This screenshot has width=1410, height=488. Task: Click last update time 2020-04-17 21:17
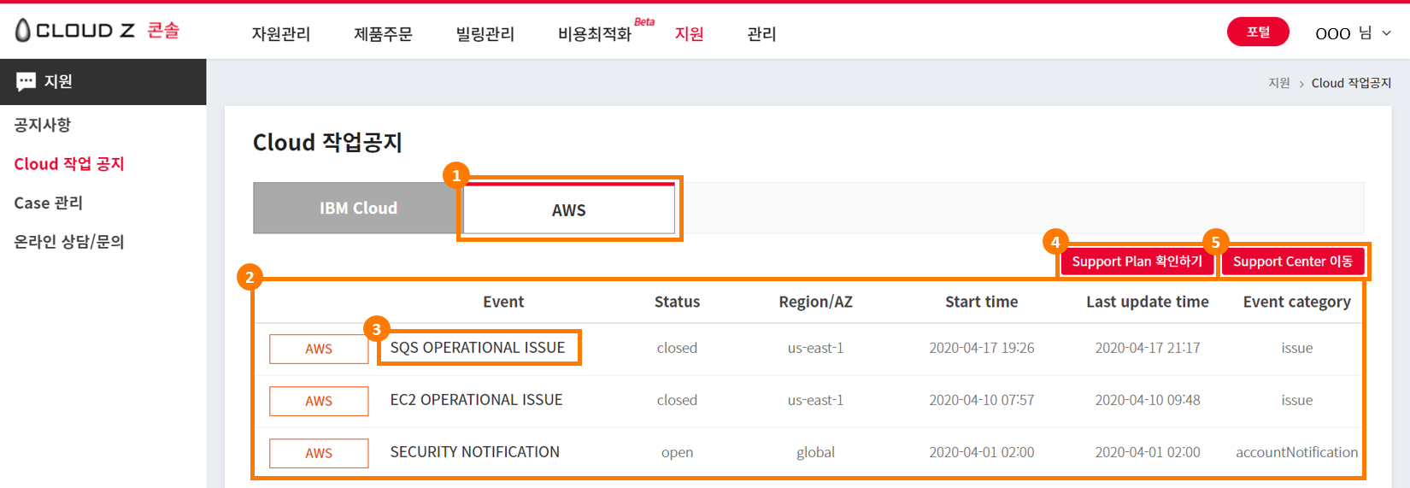click(1147, 348)
